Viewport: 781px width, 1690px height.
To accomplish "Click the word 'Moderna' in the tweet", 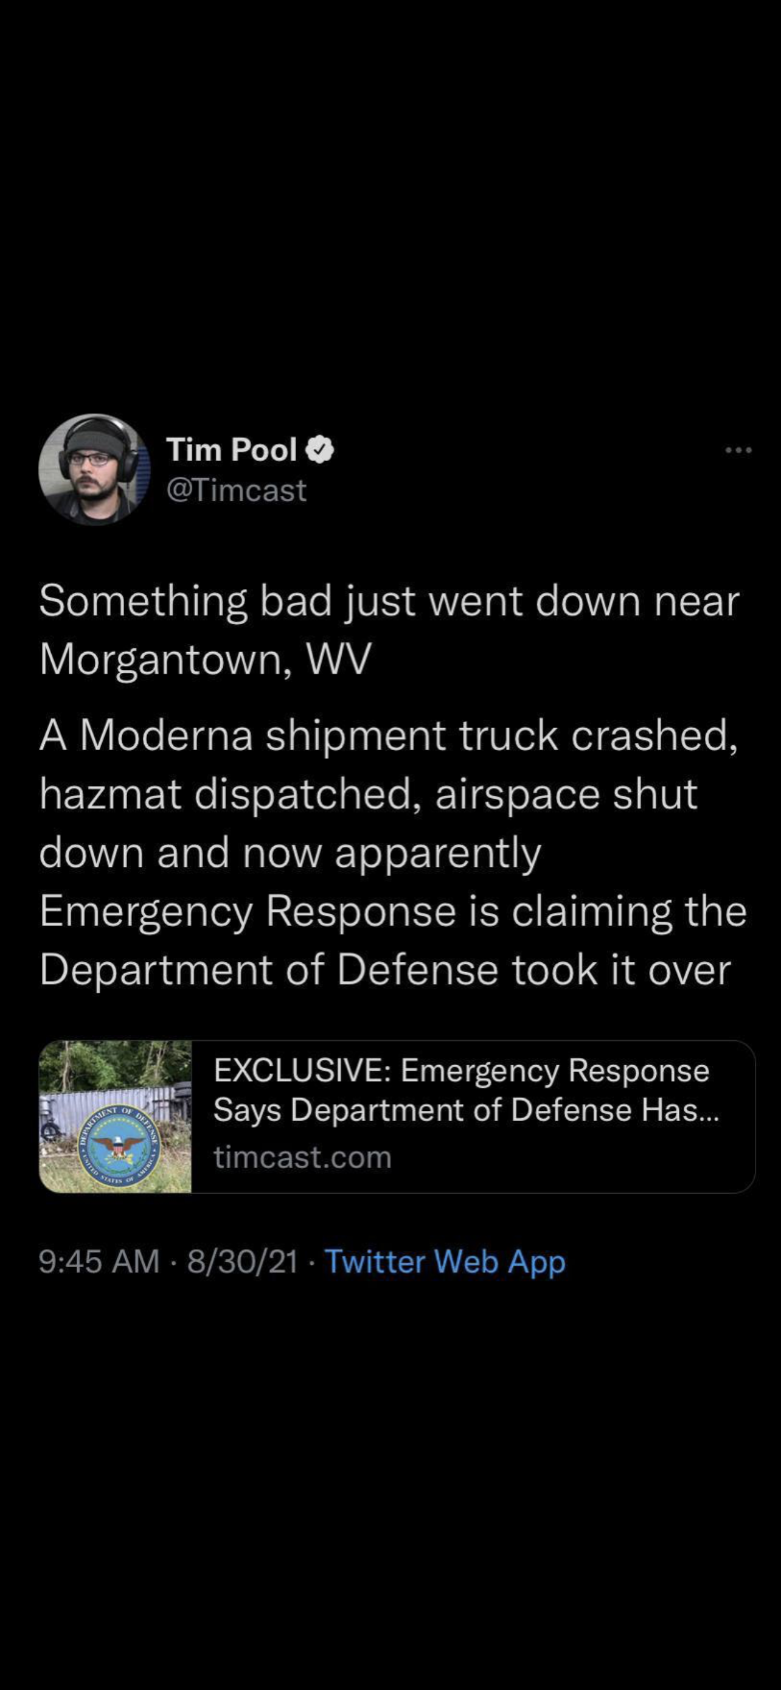I will [167, 736].
